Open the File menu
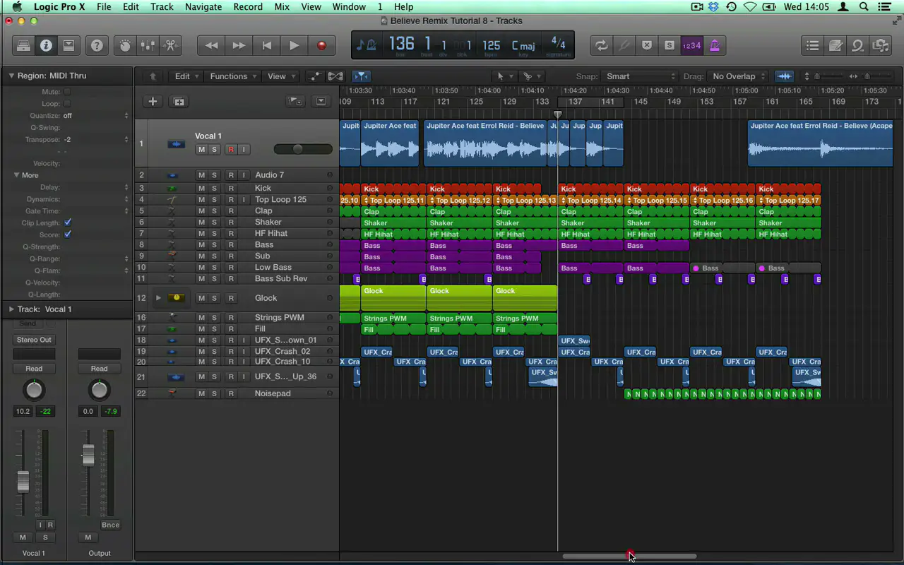 point(104,7)
